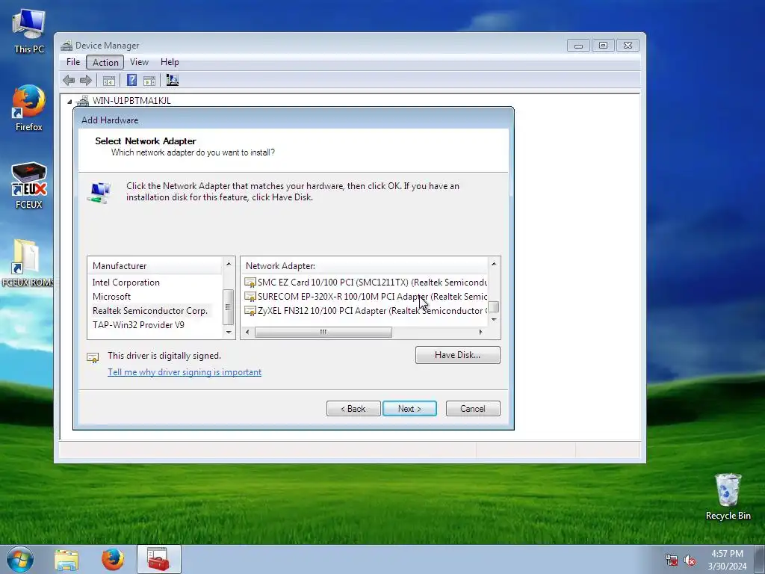Cancel the Add Hardware wizard

473,409
